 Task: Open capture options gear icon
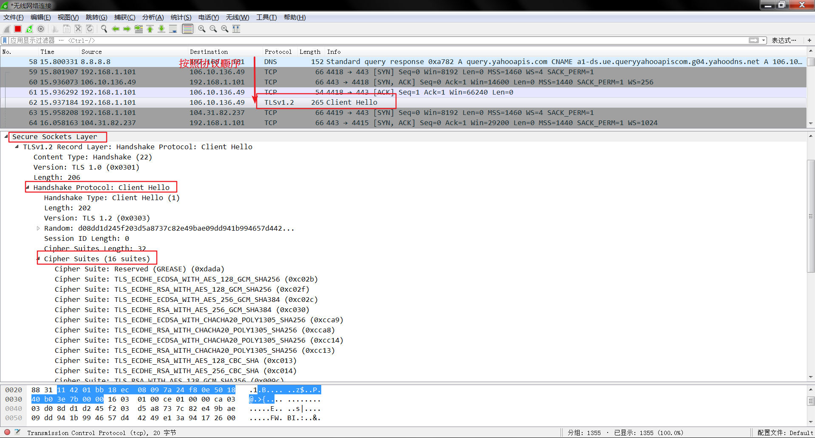click(x=41, y=29)
